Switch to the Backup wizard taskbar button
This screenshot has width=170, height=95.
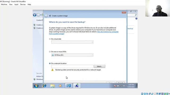tap(77, 86)
